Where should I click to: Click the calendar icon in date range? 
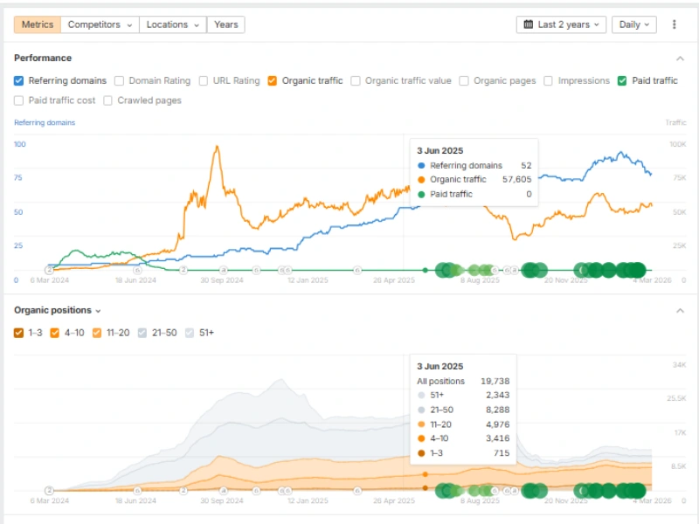(529, 24)
